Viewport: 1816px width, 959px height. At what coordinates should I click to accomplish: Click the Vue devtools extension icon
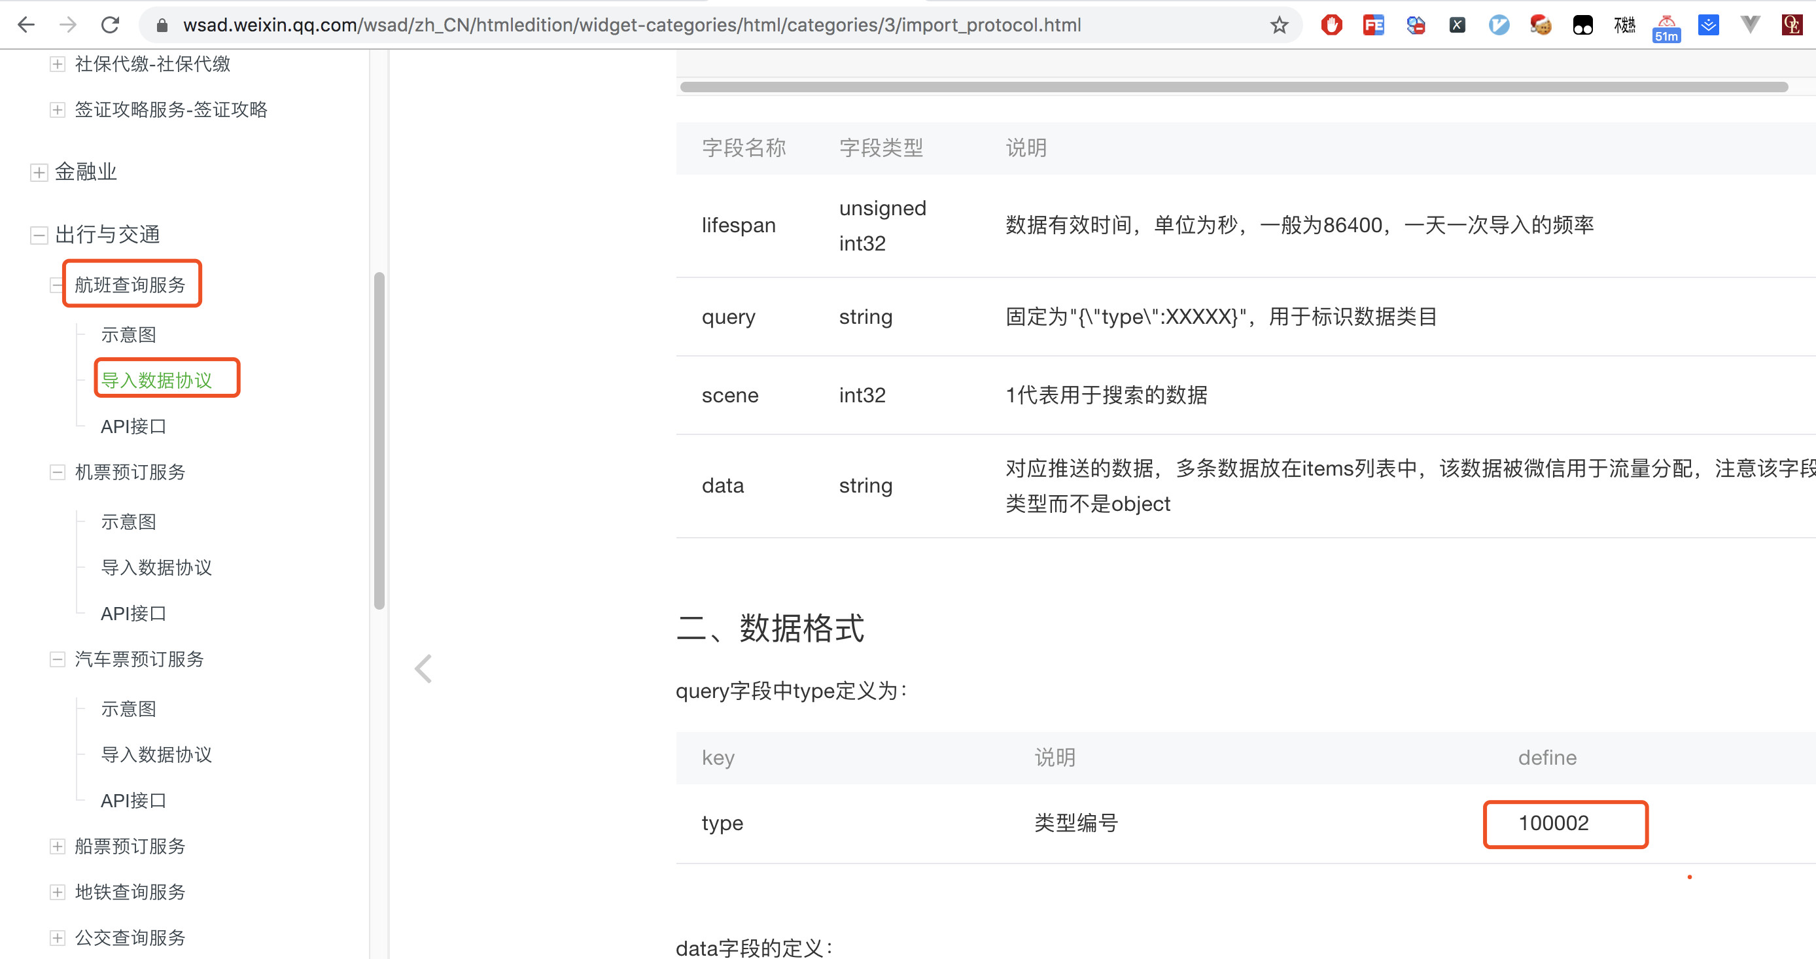point(1750,26)
